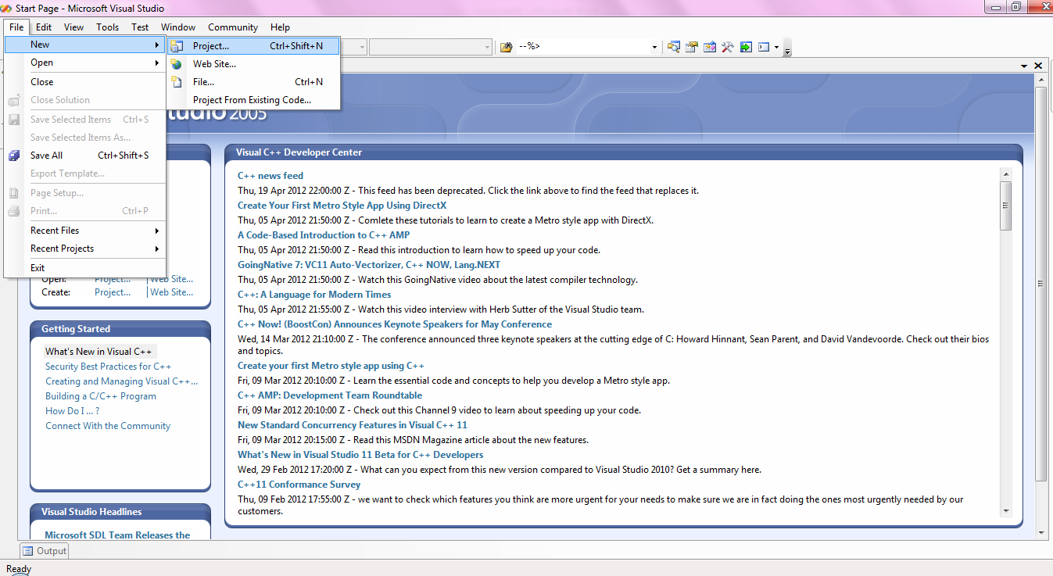Viewport: 1053px width, 576px height.
Task: Close the Start Page document tab
Action: coord(1038,66)
